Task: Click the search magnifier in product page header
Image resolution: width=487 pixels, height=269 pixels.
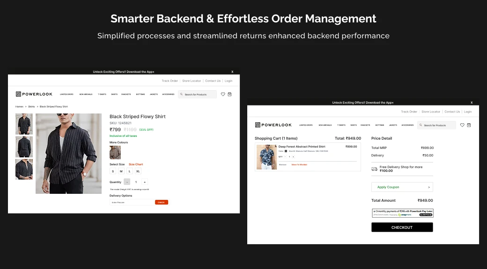Action: click(x=181, y=94)
